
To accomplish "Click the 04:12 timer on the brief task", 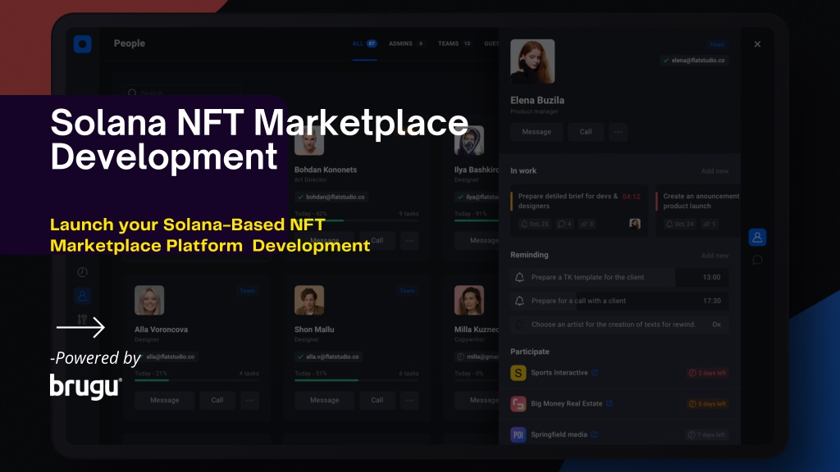I will point(631,197).
